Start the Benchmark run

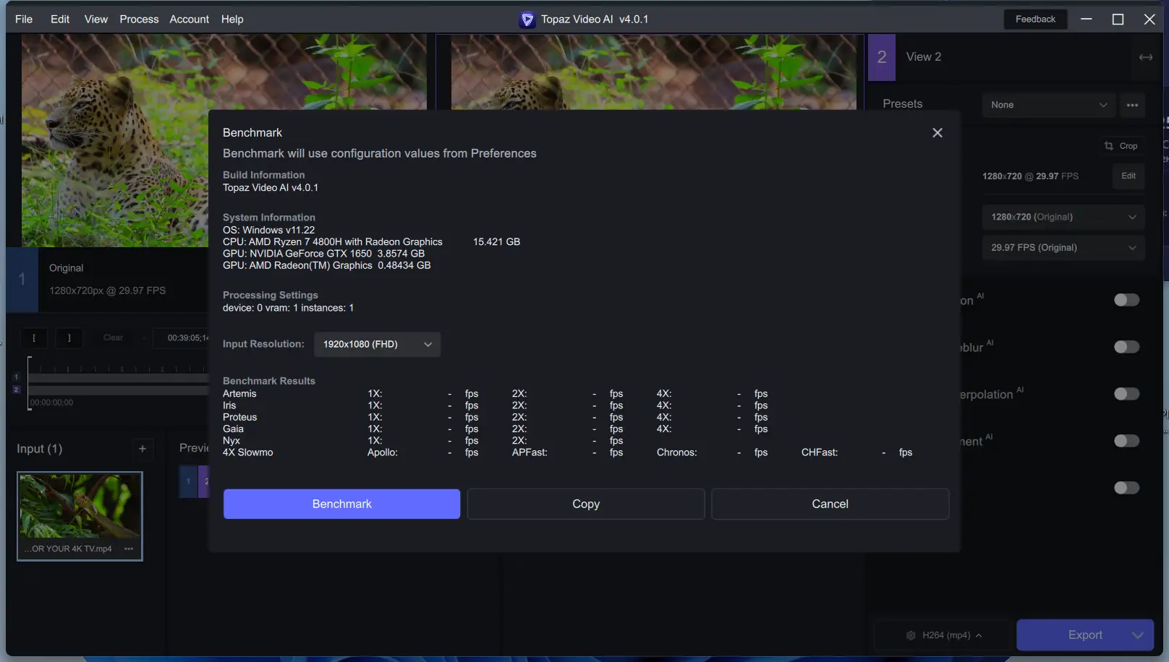tap(341, 504)
